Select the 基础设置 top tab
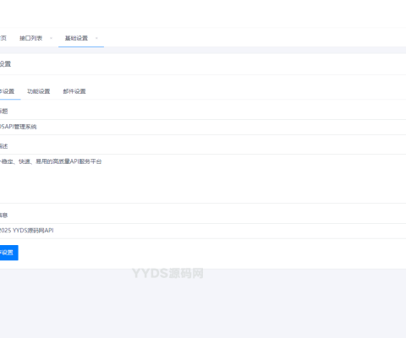Image resolution: width=406 pixels, height=338 pixels. coord(76,38)
